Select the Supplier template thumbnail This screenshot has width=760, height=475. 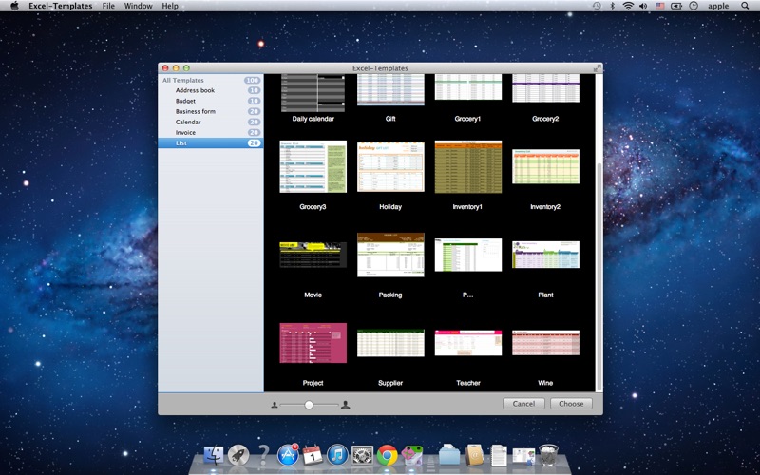[390, 343]
